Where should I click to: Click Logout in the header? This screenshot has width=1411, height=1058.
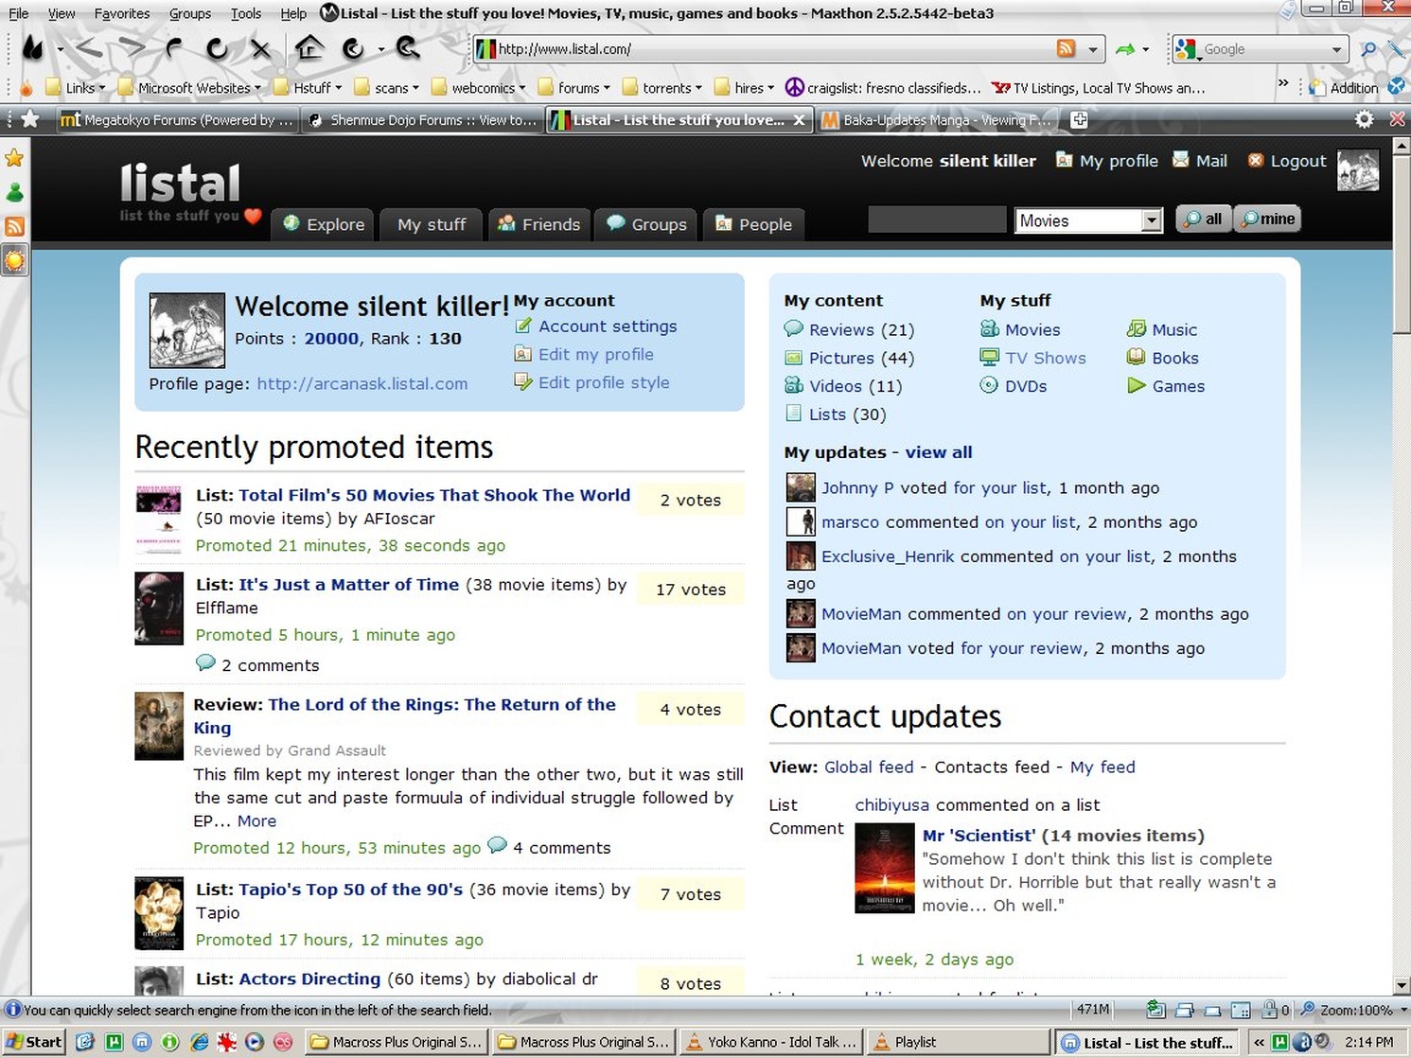[x=1287, y=161]
